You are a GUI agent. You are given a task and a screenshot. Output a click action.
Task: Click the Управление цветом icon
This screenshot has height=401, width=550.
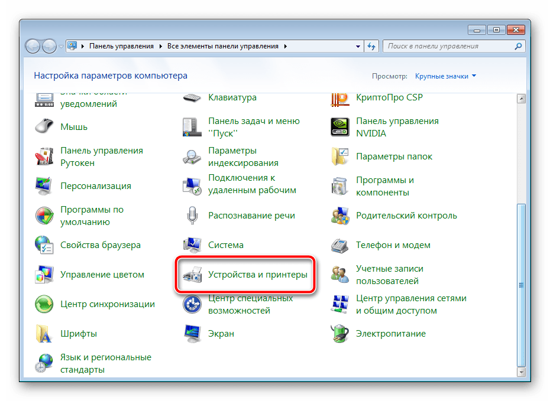coord(44,275)
